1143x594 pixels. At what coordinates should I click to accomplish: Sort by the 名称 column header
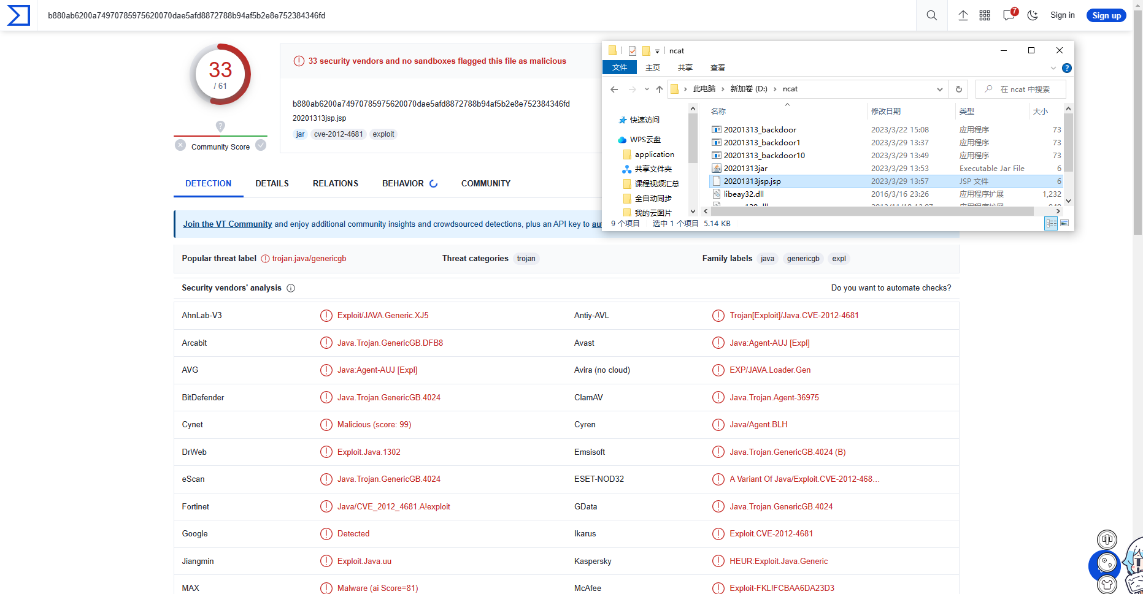[x=718, y=112]
